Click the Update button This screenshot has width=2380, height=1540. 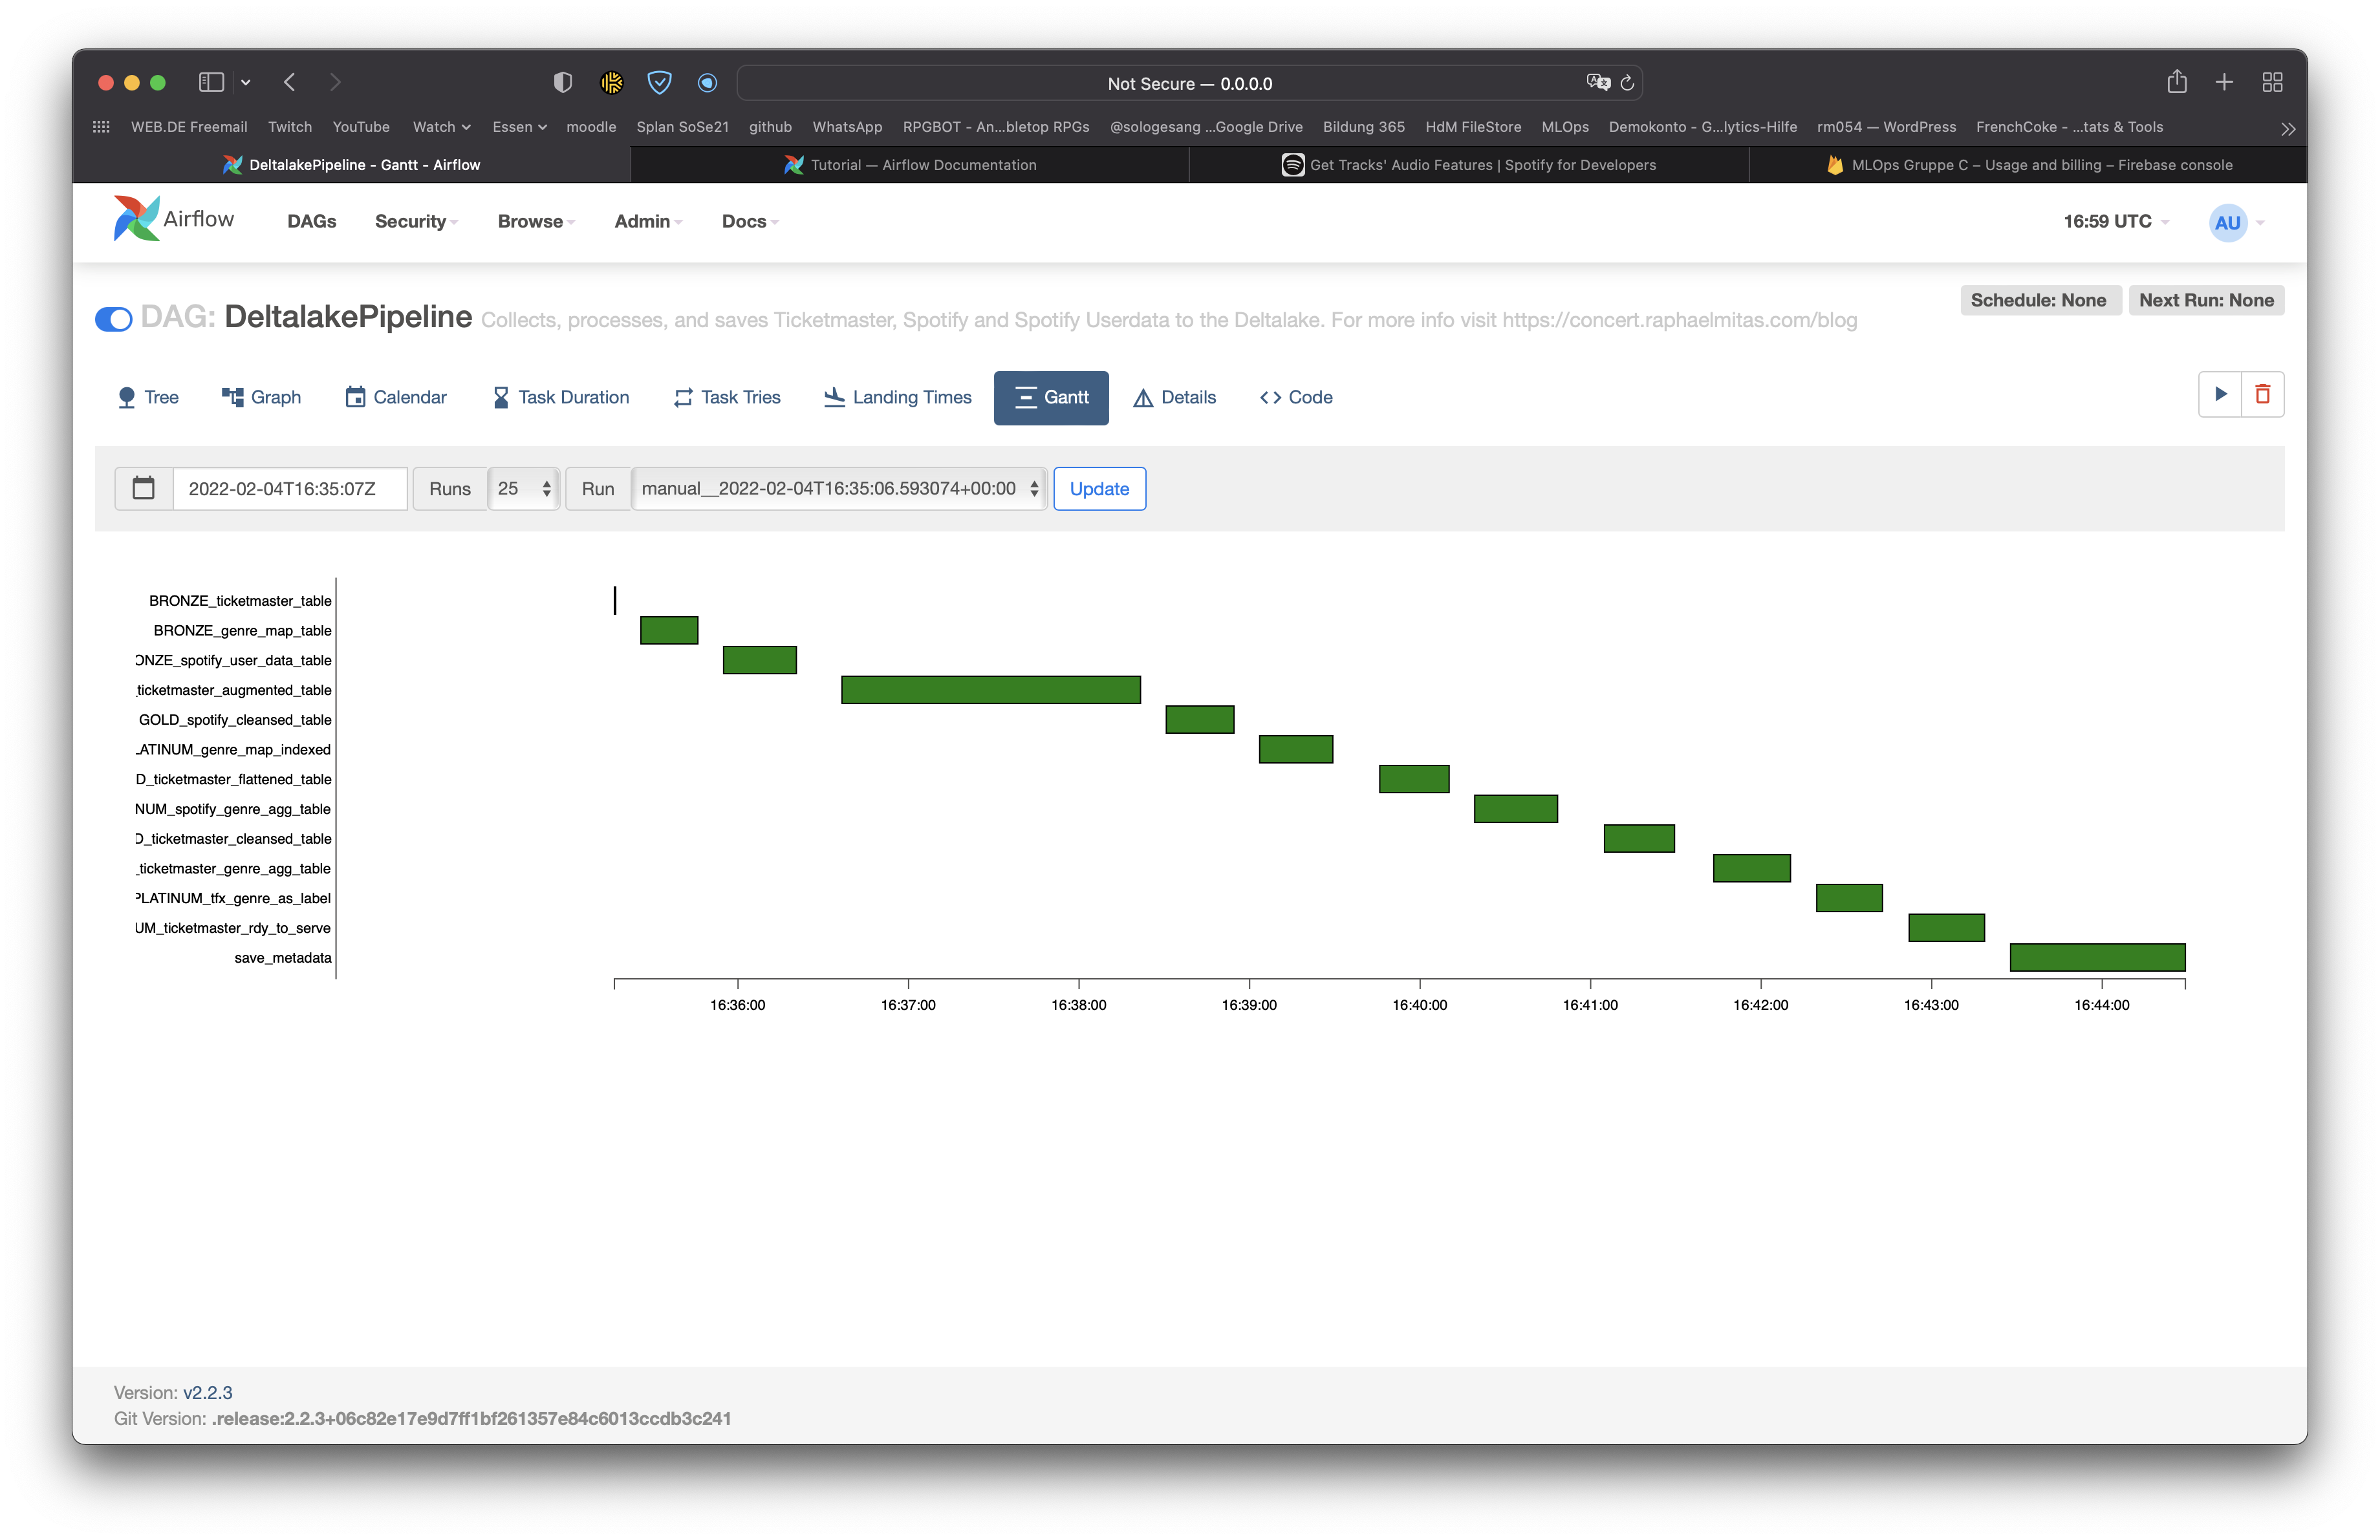click(1099, 489)
